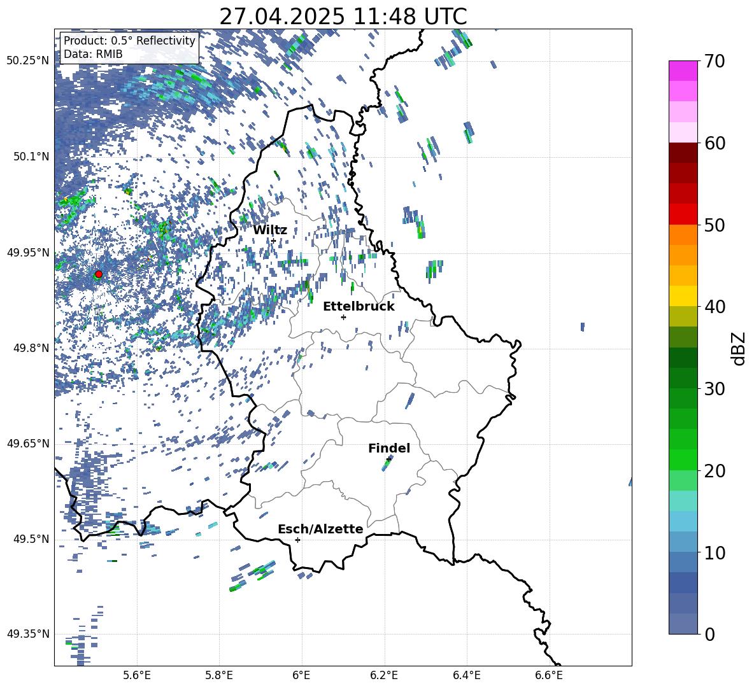Click the 49.95°N latitude label

click(x=28, y=253)
